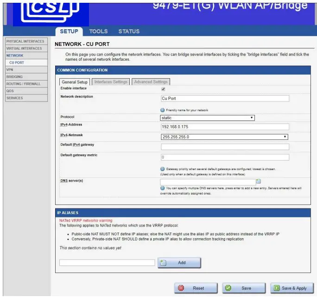The image size is (317, 297).
Task: Click the info icon beside DNS servers hint
Action: pyautogui.click(x=162, y=188)
